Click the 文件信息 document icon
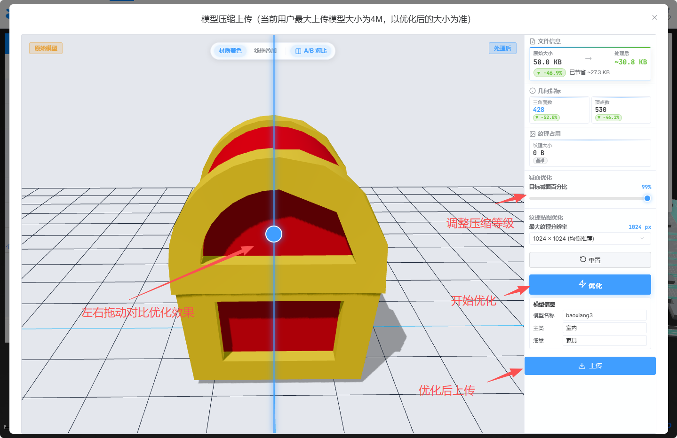 (x=533, y=41)
